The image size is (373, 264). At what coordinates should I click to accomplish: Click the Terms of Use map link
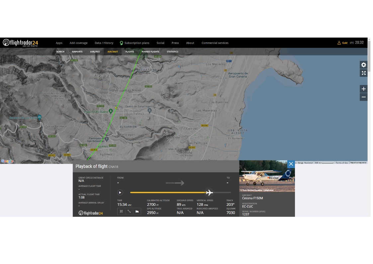click(341, 163)
